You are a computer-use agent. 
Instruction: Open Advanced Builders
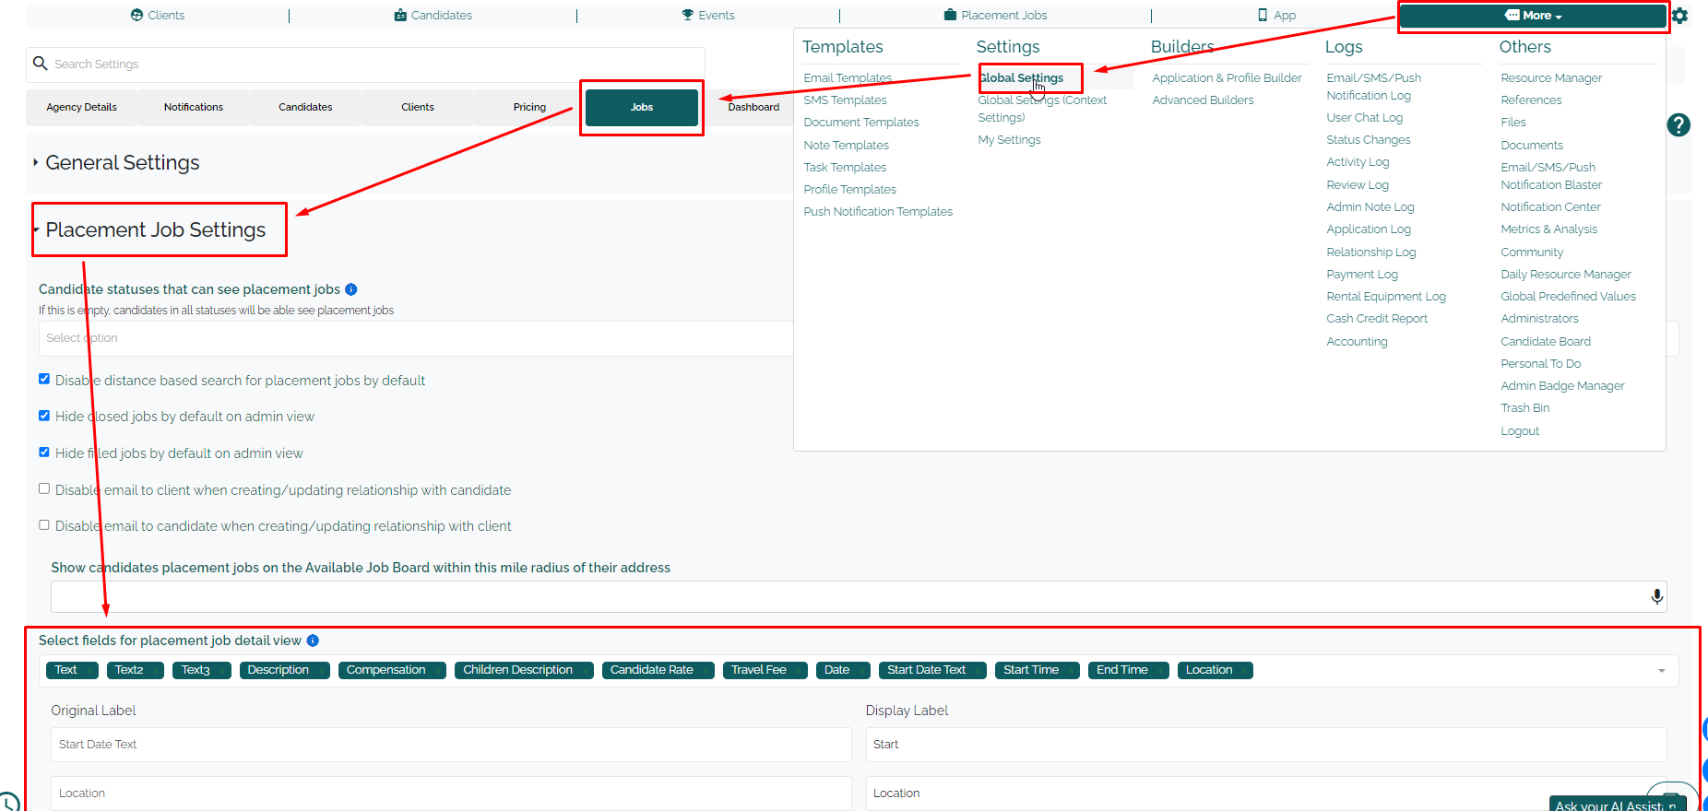coord(1203,100)
